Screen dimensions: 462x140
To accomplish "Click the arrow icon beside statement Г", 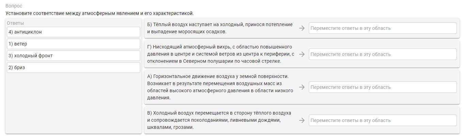I will click(302, 54).
